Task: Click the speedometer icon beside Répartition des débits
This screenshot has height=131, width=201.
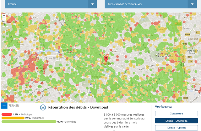Action: 43,107
